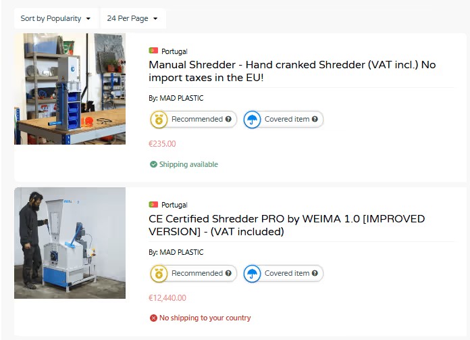Click the Recommended medal icon on Manual Shredder
Screen dimensions: 470x340
[x=159, y=120]
